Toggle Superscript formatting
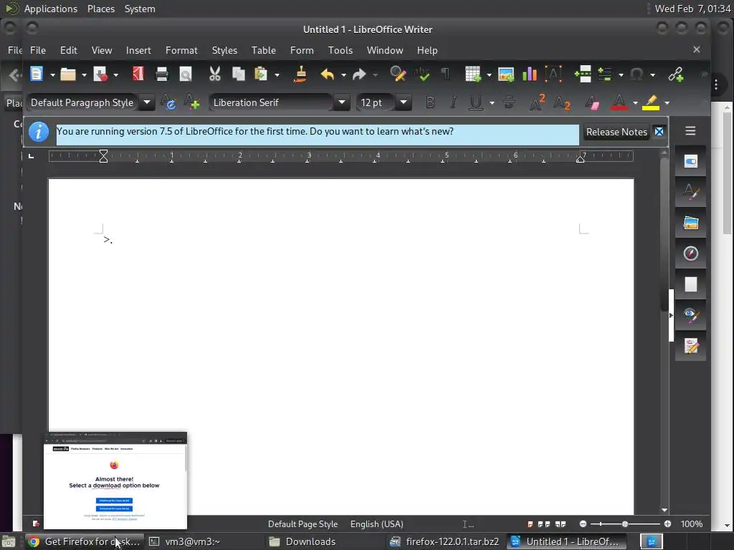Image resolution: width=734 pixels, height=550 pixels. tap(537, 102)
